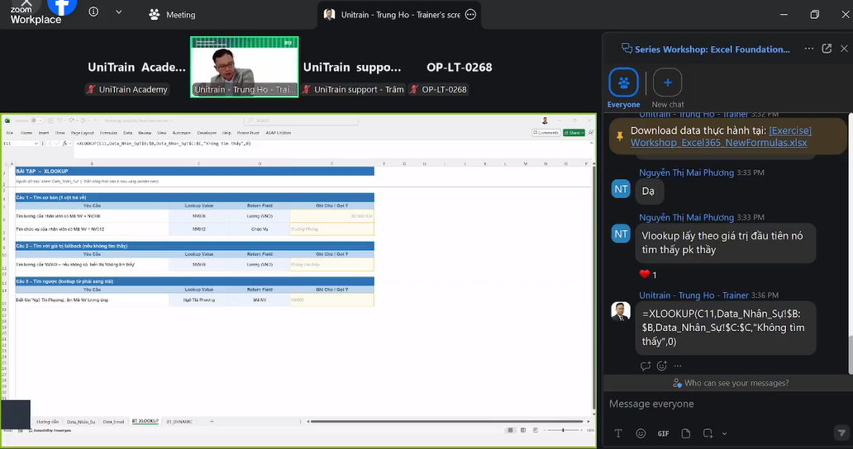Open the Power Pivot ribbon tab in Excel

(x=248, y=133)
